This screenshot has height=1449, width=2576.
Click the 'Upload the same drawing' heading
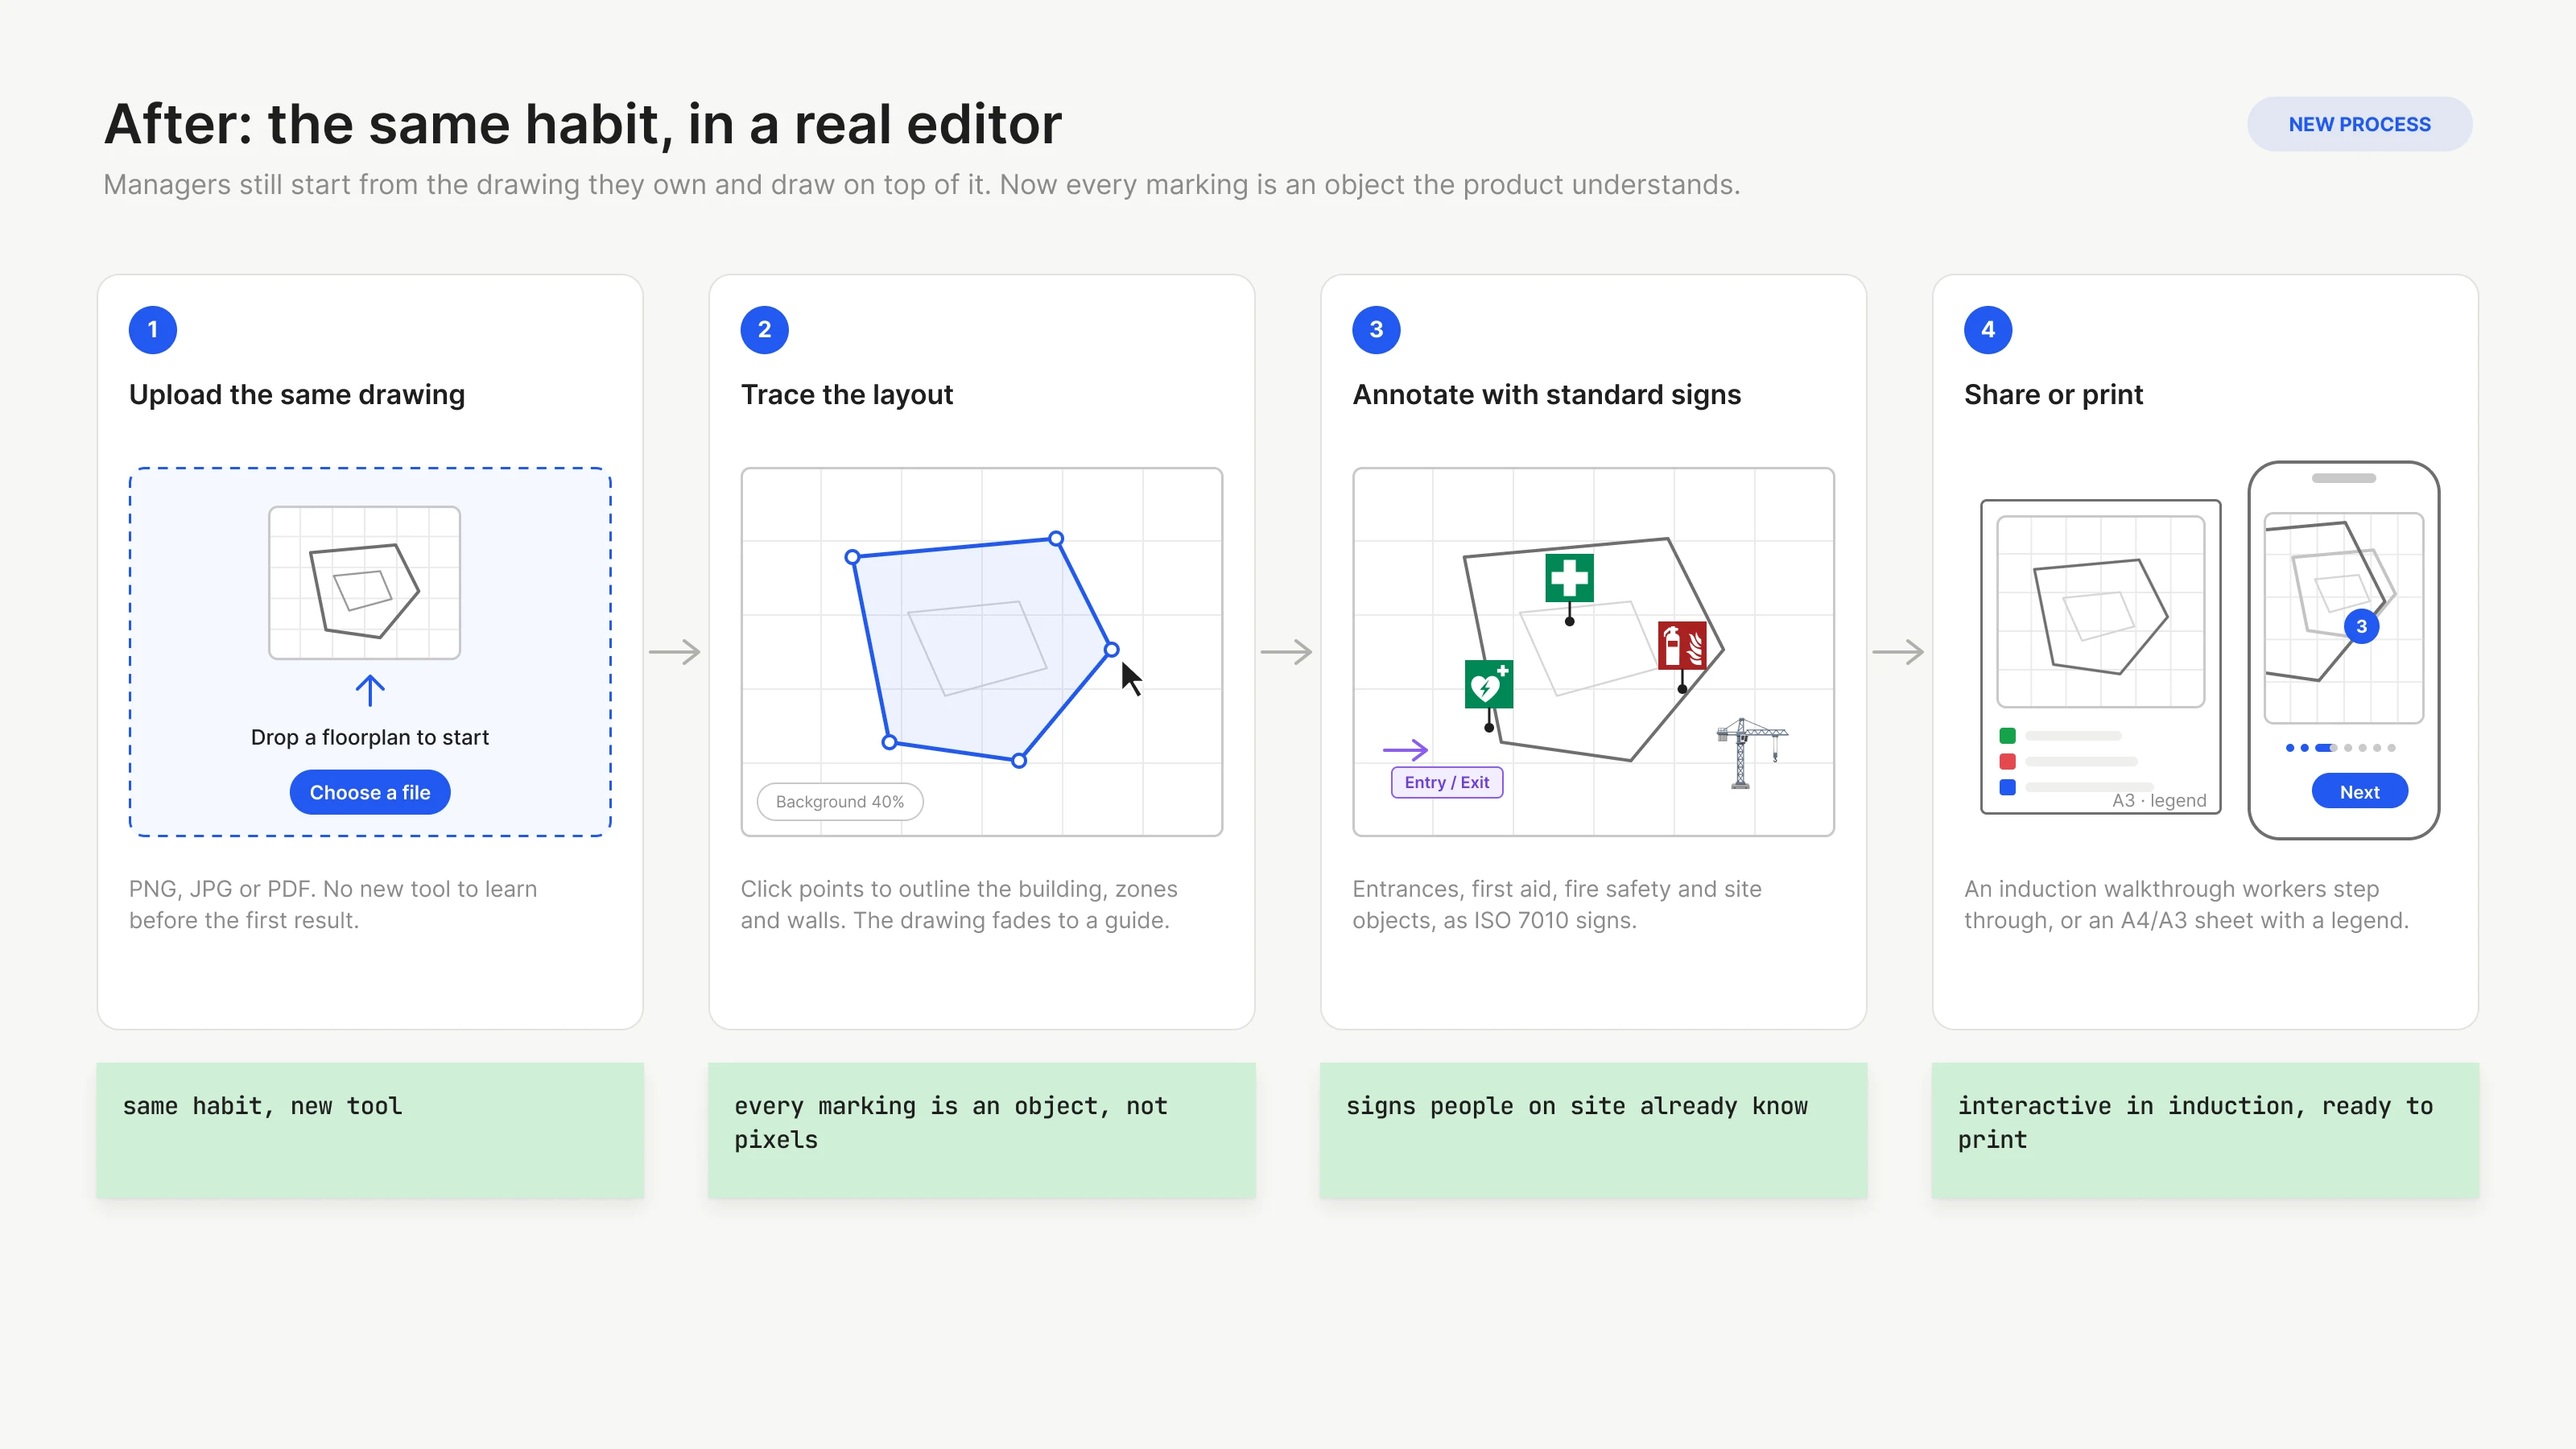[297, 394]
